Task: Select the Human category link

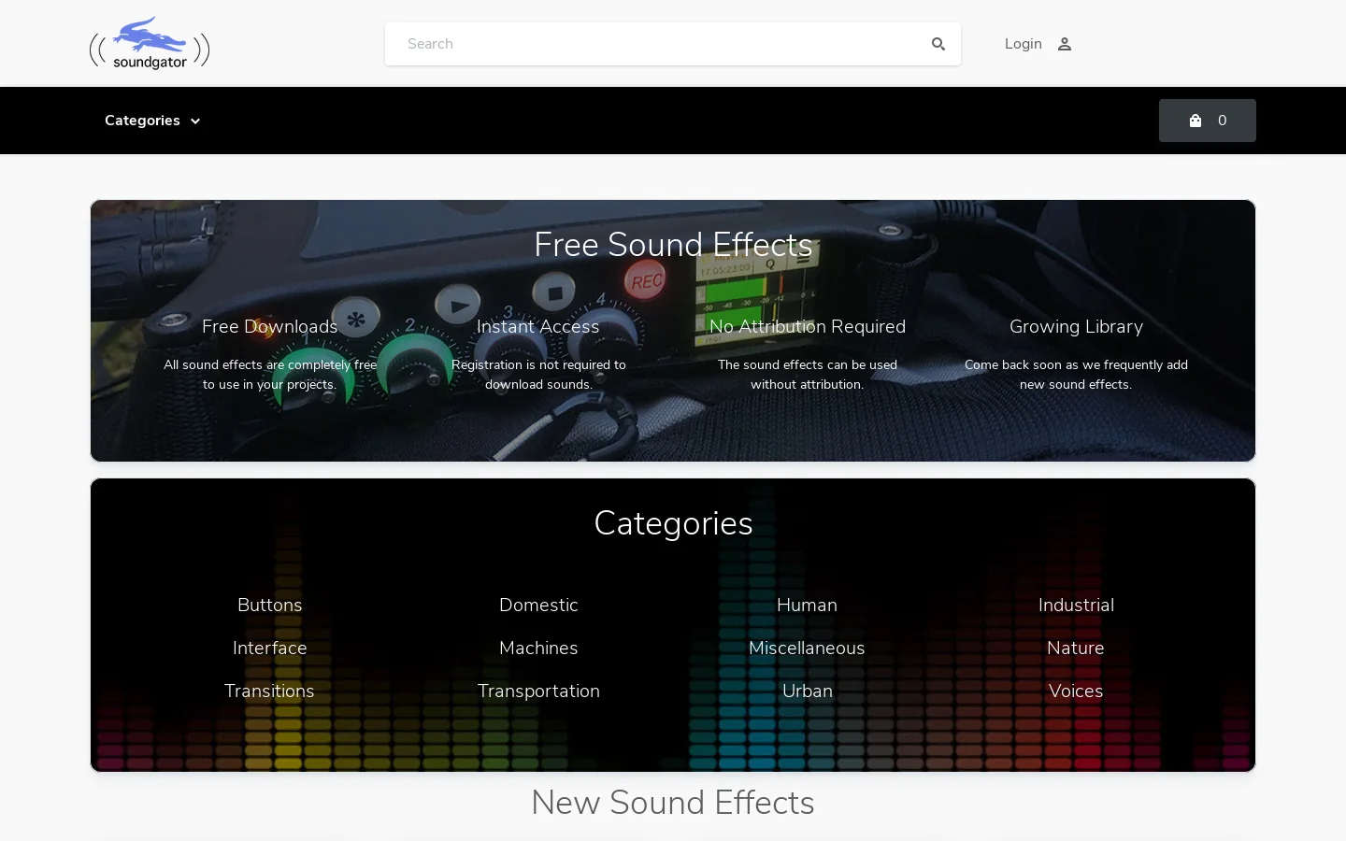Action: 808,605
